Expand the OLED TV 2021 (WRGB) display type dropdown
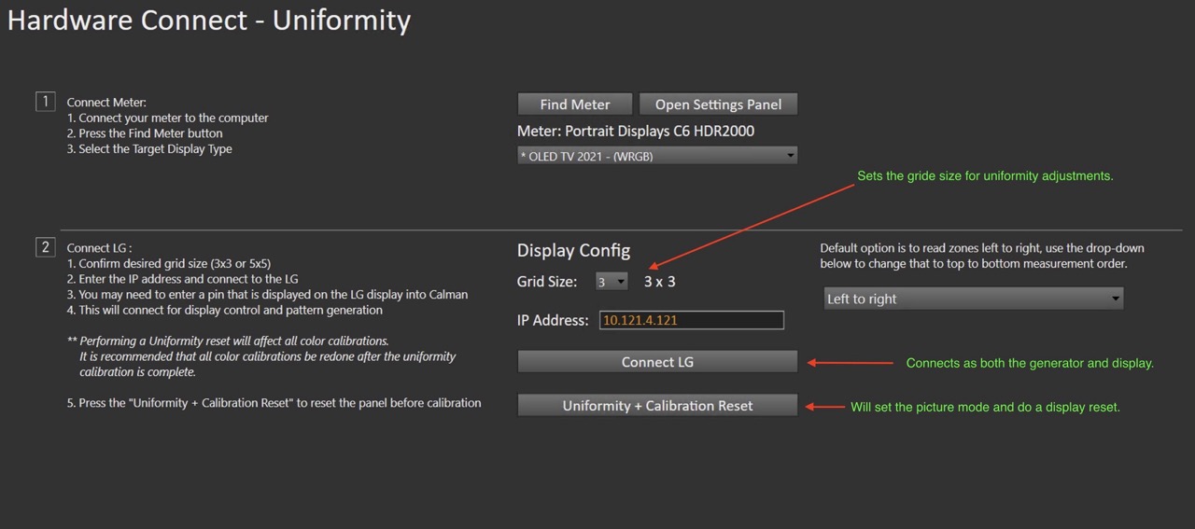 click(657, 156)
